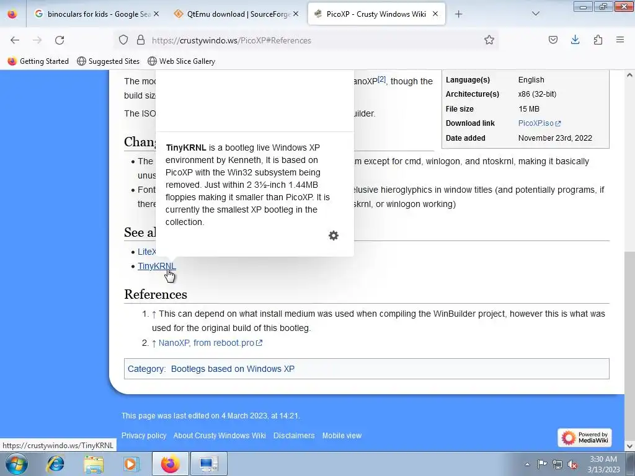Image resolution: width=635 pixels, height=476 pixels.
Task: Open page preview settings gear
Action: click(333, 236)
